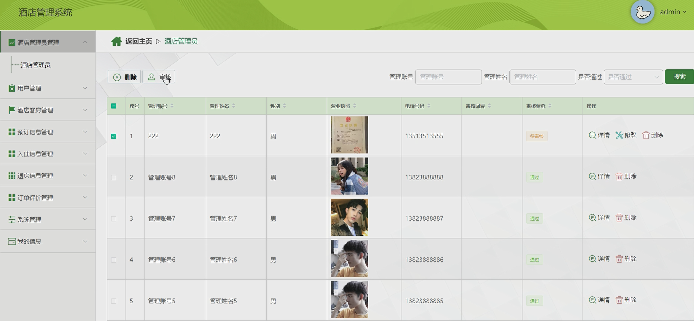
Task: Uncheck the checkbox for row 222
Action: coord(113,136)
